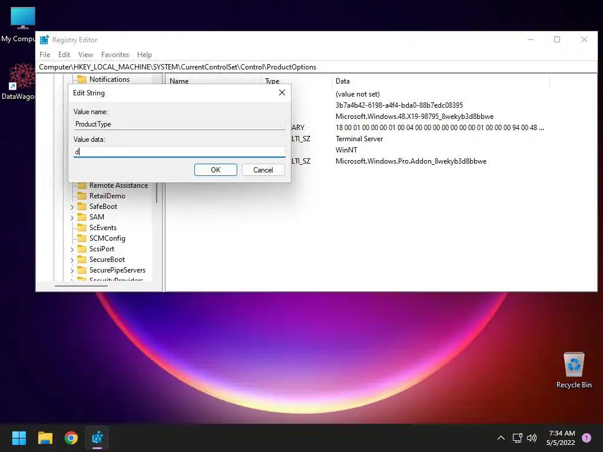Click the tree pane horizontal scrollbar
603x452 pixels.
[x=81, y=285]
